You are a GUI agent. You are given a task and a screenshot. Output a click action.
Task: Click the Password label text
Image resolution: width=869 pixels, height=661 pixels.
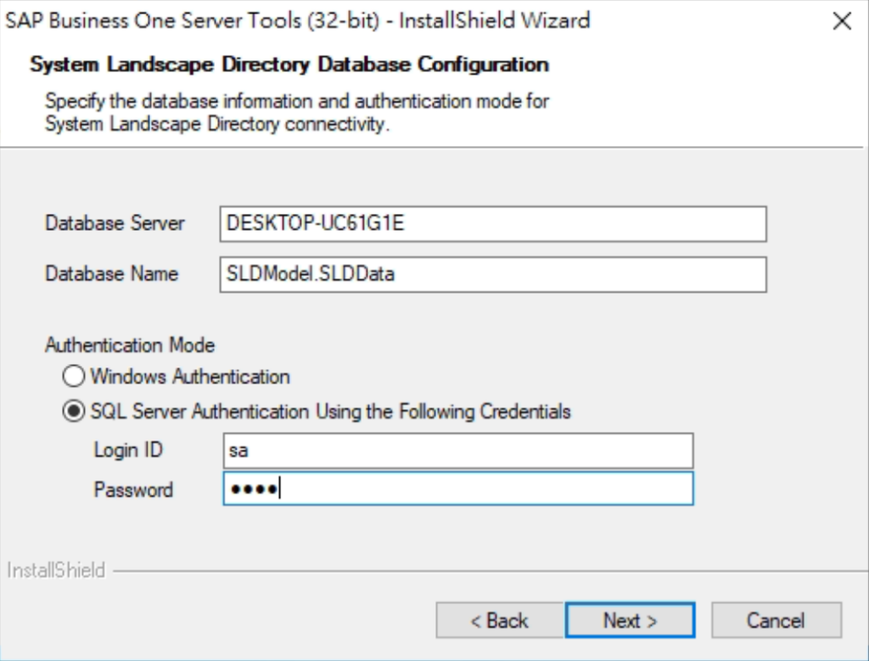(133, 490)
